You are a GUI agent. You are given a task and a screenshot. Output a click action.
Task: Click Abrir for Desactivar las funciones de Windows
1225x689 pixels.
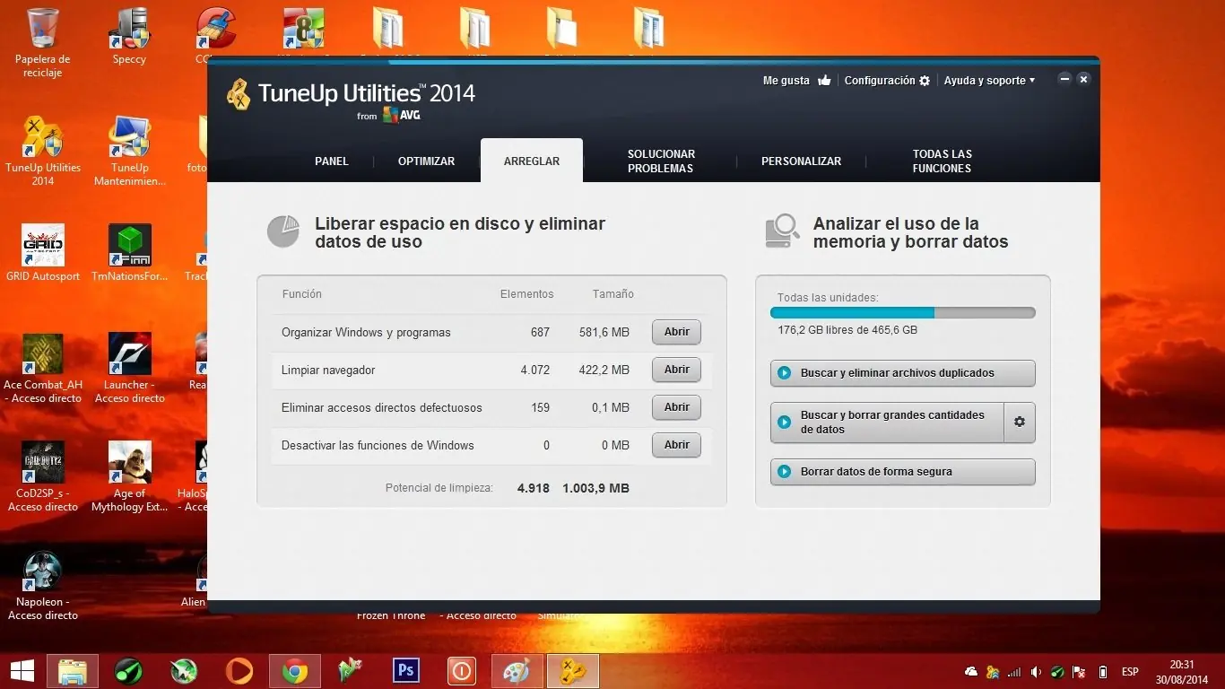676,445
